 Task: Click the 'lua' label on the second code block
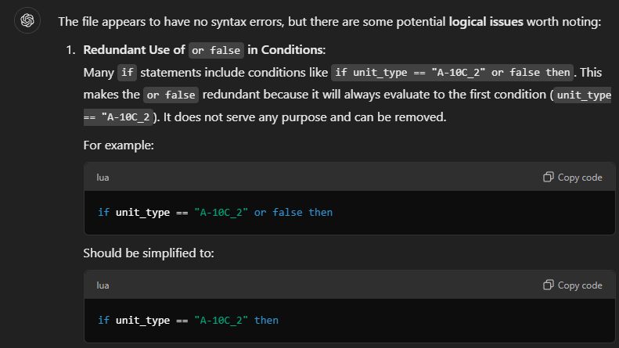[x=103, y=285]
